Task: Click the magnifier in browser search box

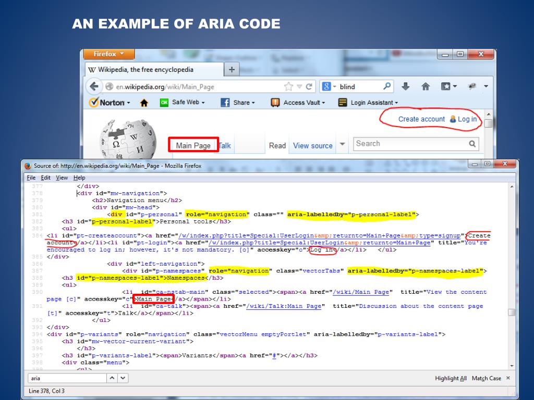Action: [387, 86]
